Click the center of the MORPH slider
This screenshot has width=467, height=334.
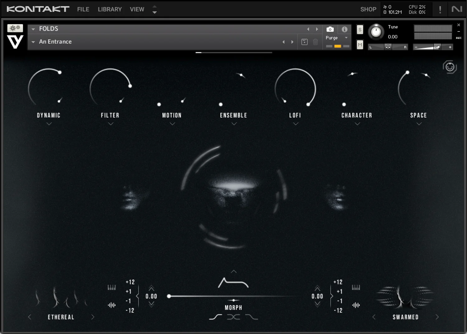click(233, 296)
